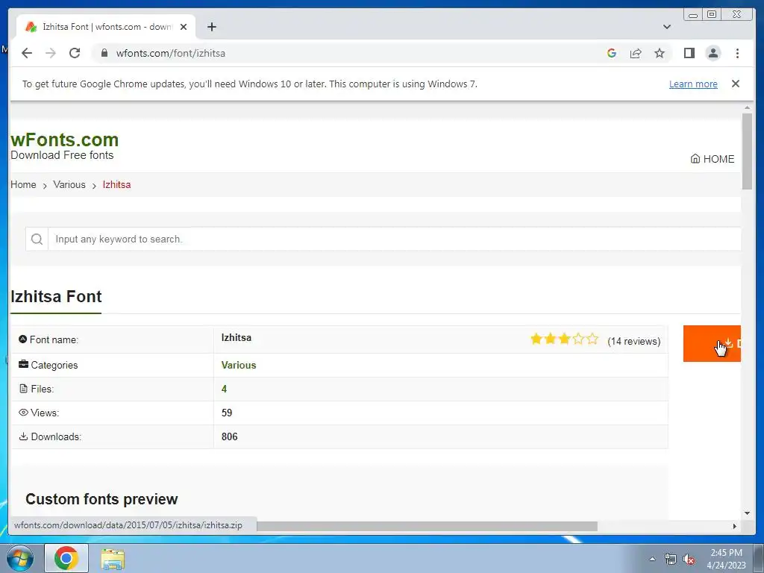This screenshot has height=573, width=764.
Task: Click the 14 reviews text
Action: click(634, 341)
